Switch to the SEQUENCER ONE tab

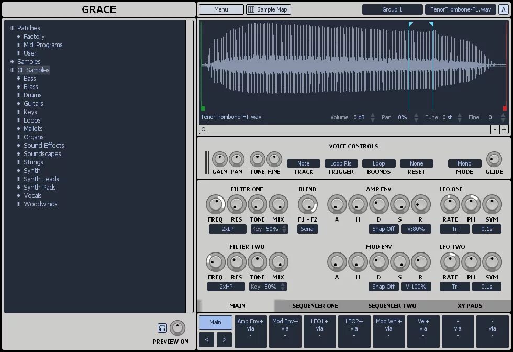[315, 306]
